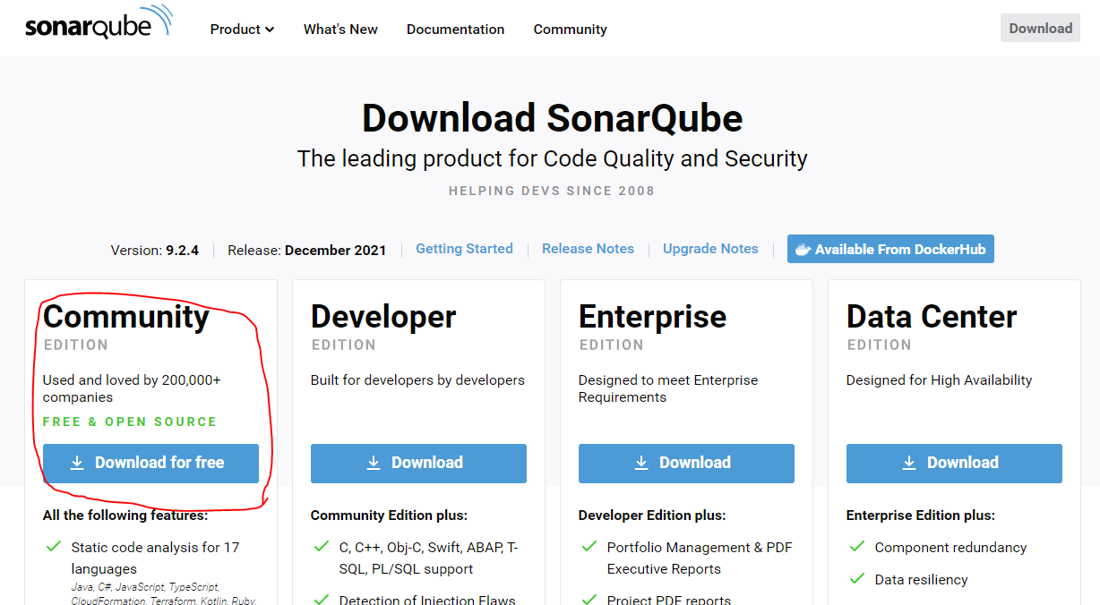This screenshot has height=605, width=1100.
Task: Go to the Community nav link
Action: pos(570,30)
